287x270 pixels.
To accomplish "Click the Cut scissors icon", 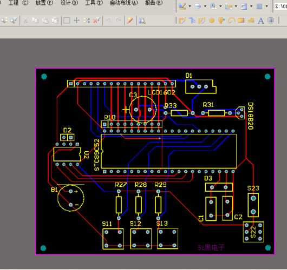I will tap(25, 21).
